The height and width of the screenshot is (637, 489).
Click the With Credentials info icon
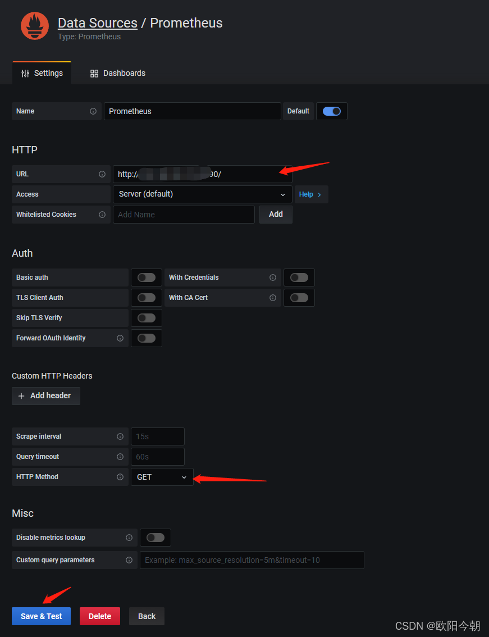[x=273, y=277]
